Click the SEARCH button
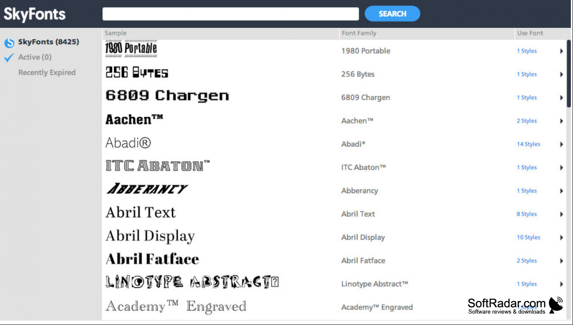 [392, 14]
